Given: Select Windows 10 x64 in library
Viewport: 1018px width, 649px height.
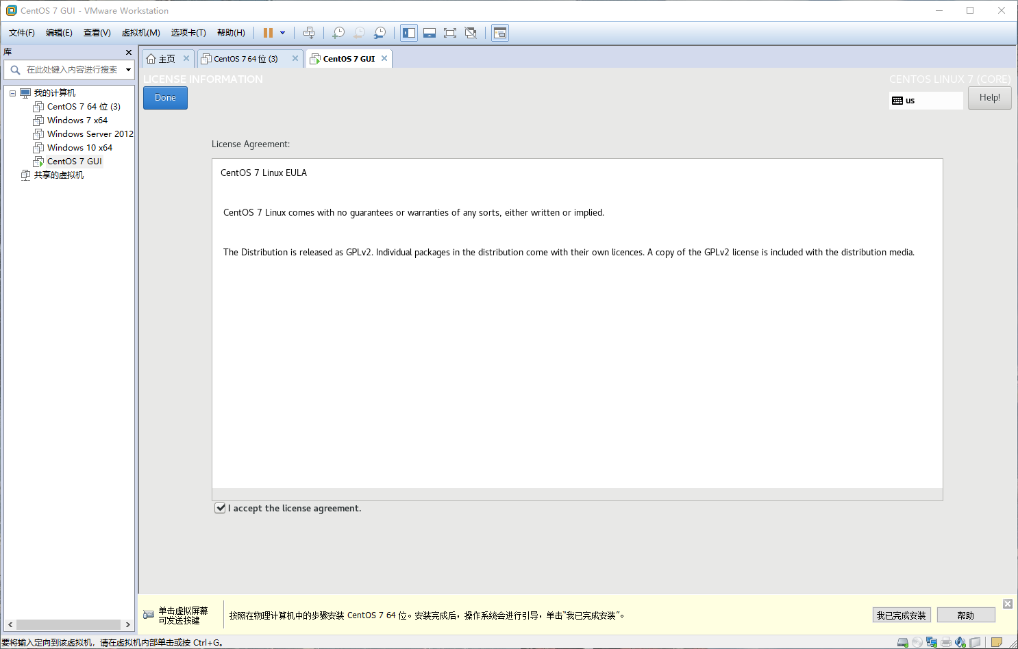Looking at the screenshot, I should pyautogui.click(x=79, y=148).
